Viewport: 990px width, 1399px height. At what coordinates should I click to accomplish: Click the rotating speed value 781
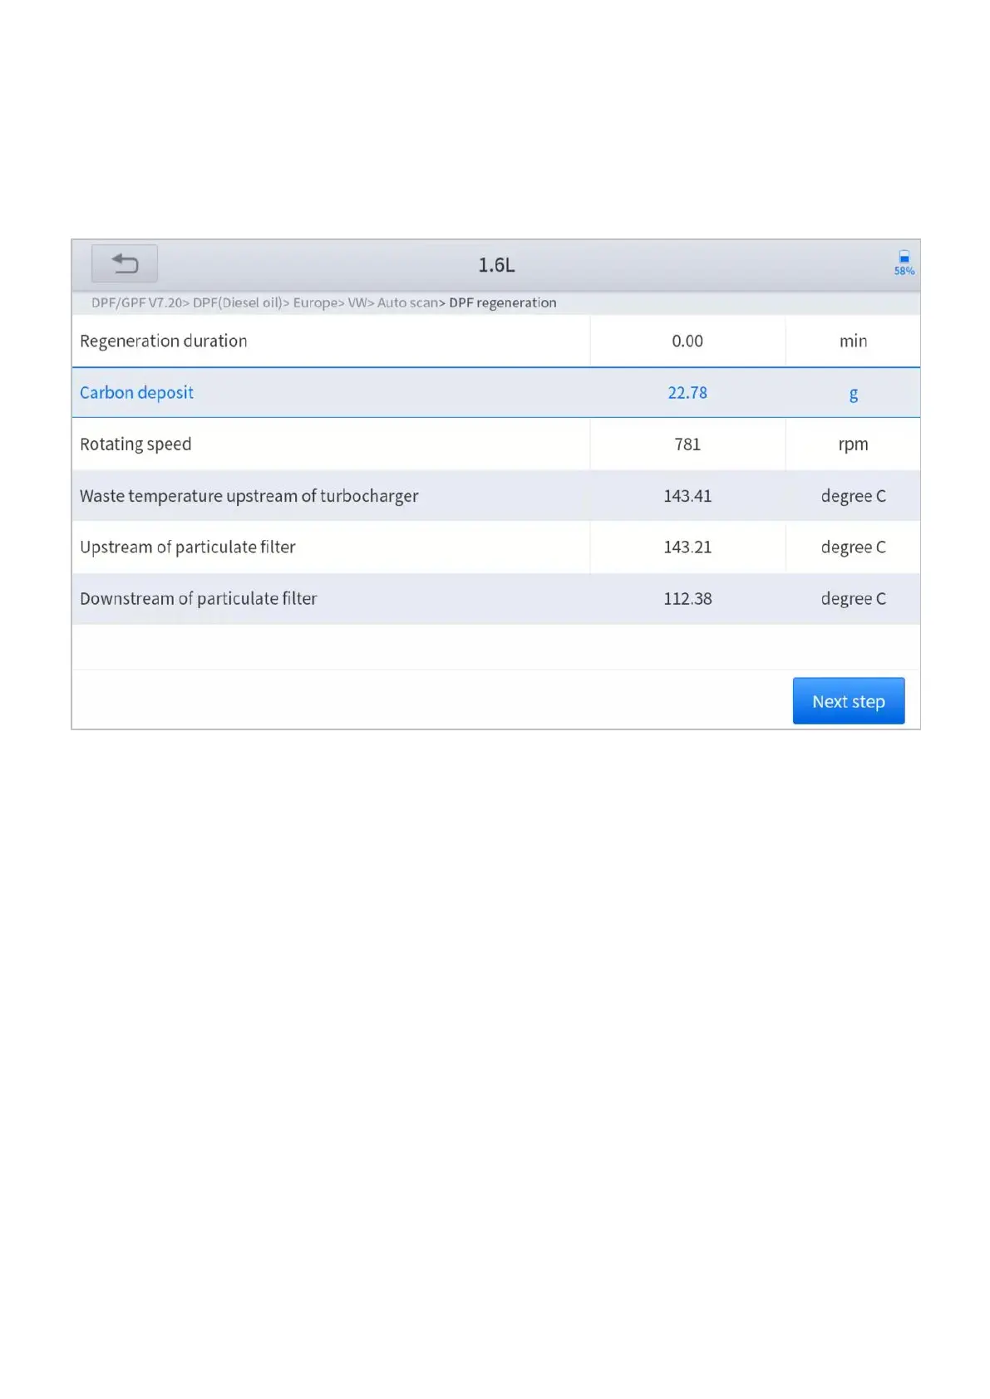click(687, 444)
